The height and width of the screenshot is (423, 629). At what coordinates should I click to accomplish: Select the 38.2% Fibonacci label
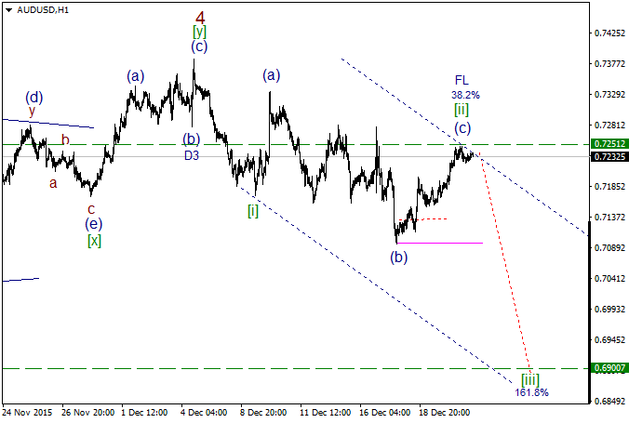point(465,95)
